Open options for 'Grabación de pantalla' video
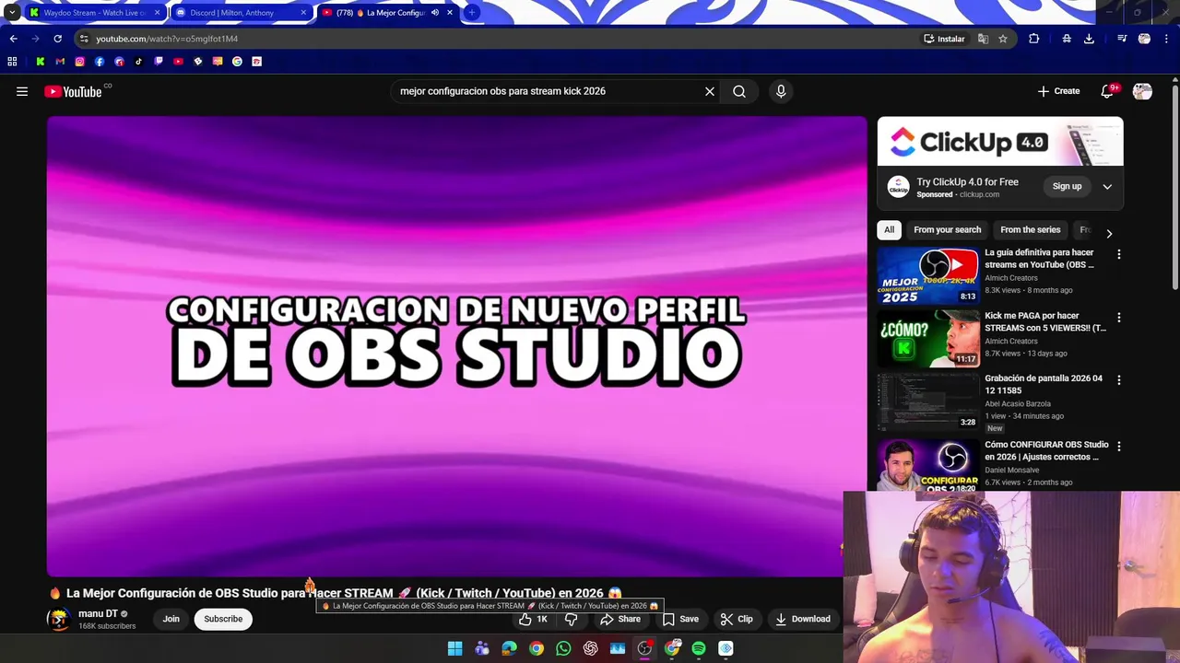This screenshot has width=1180, height=663. coord(1119,380)
